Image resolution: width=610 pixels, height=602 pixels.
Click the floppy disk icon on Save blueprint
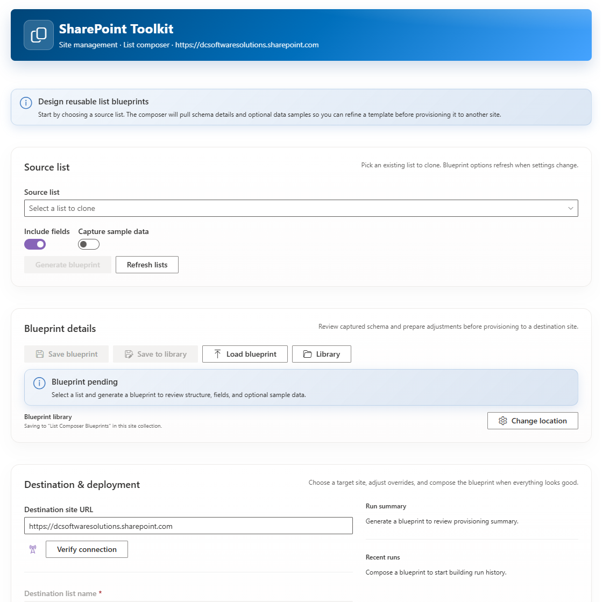[x=40, y=354]
